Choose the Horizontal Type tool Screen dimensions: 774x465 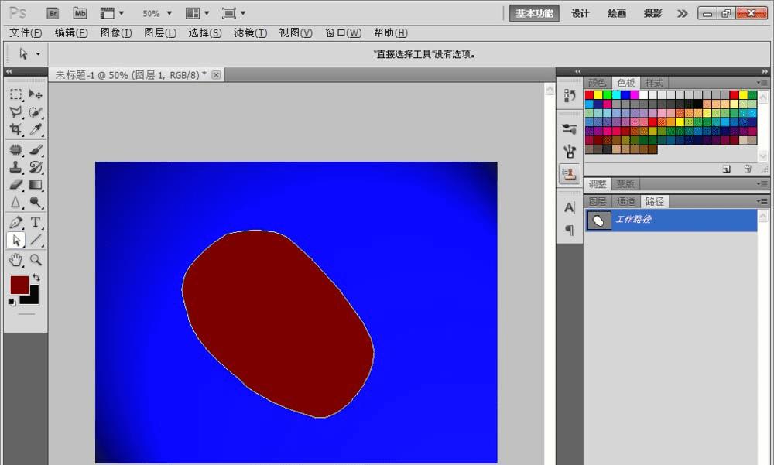[36, 223]
